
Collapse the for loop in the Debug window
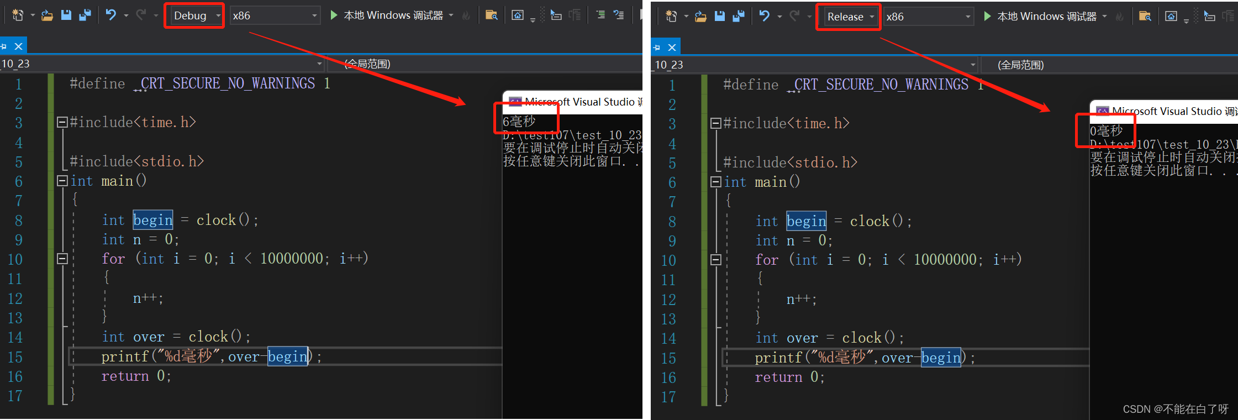coord(62,259)
